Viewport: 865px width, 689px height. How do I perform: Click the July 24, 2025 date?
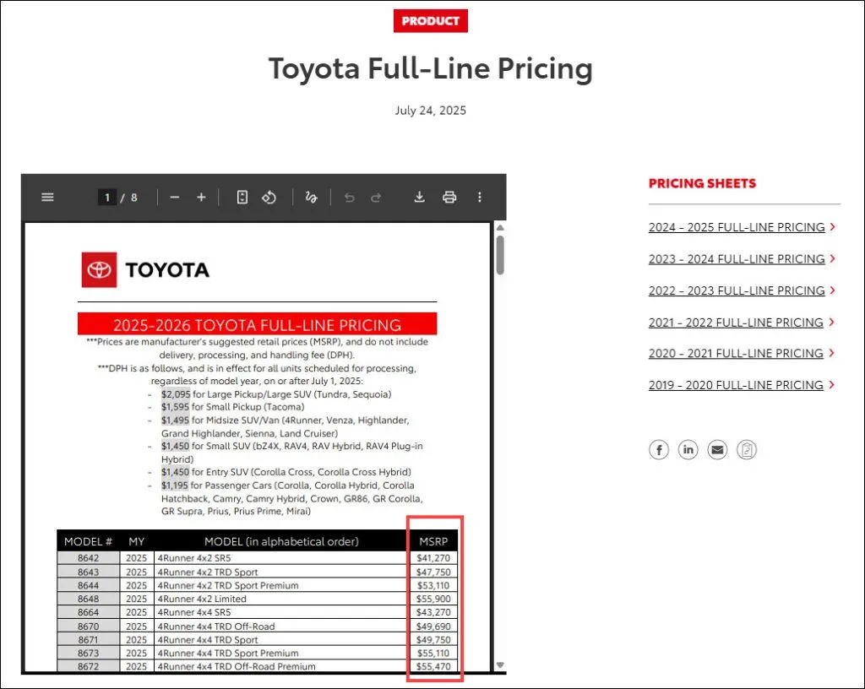430,111
